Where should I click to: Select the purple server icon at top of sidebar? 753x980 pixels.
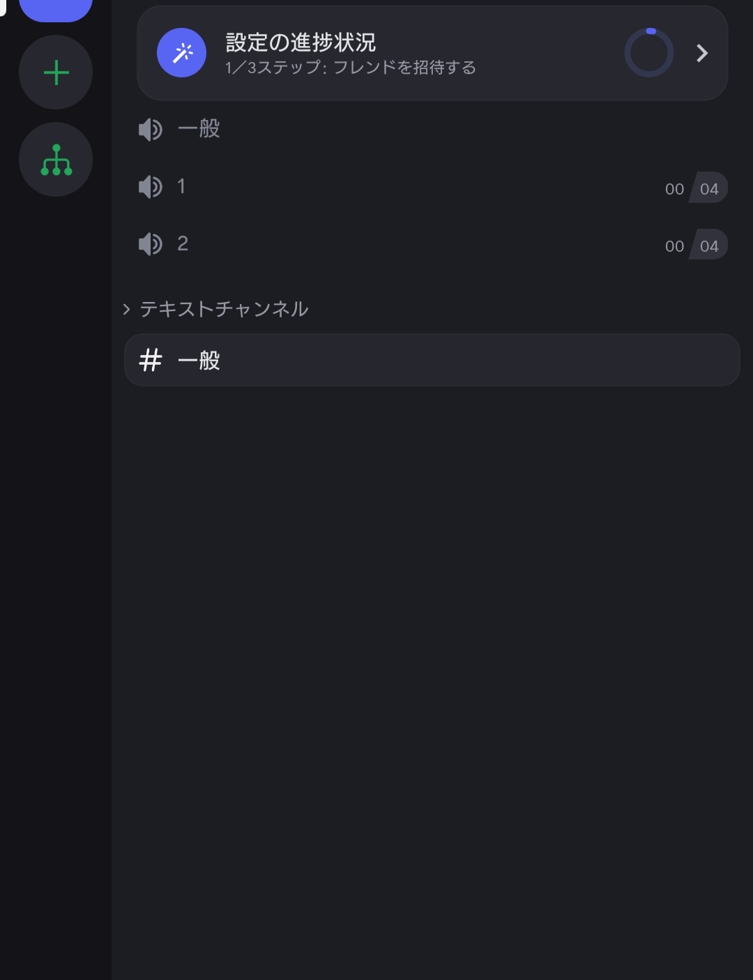point(56,10)
